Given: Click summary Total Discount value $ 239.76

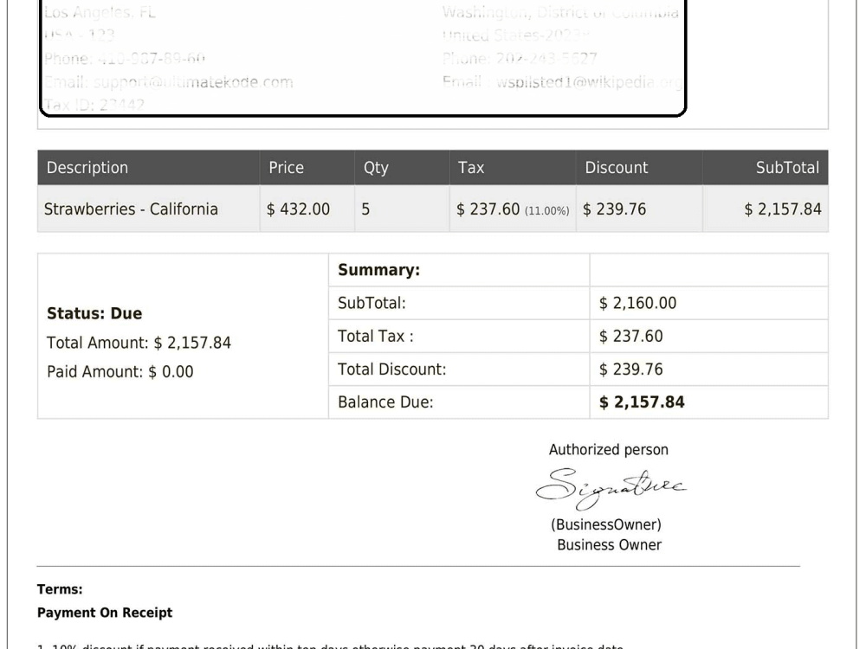Looking at the screenshot, I should (x=630, y=369).
